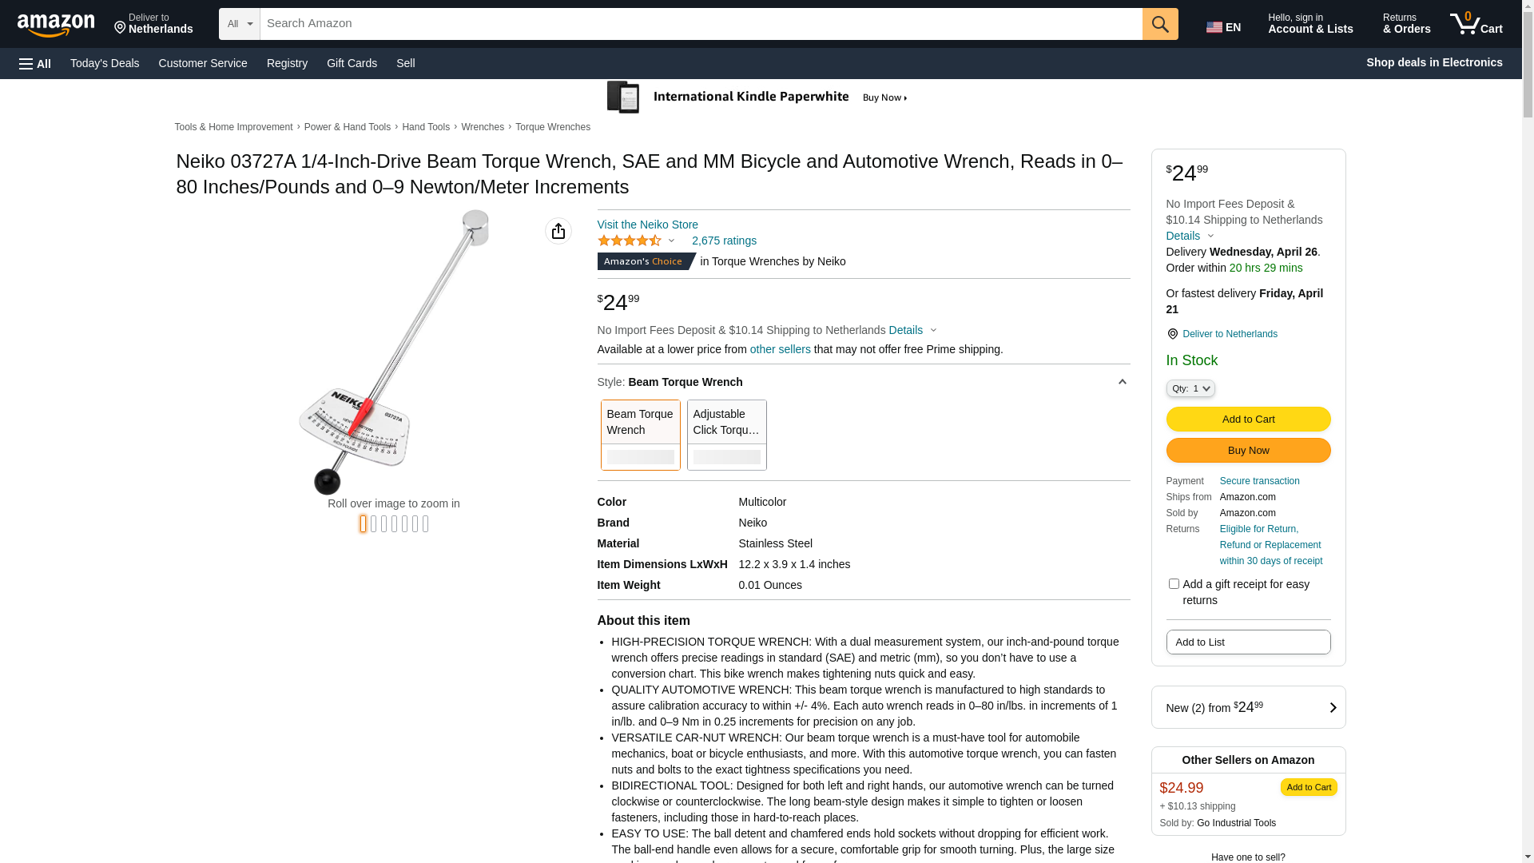Open the search category All dropdown
Image resolution: width=1534 pixels, height=863 pixels.
pos(240,24)
